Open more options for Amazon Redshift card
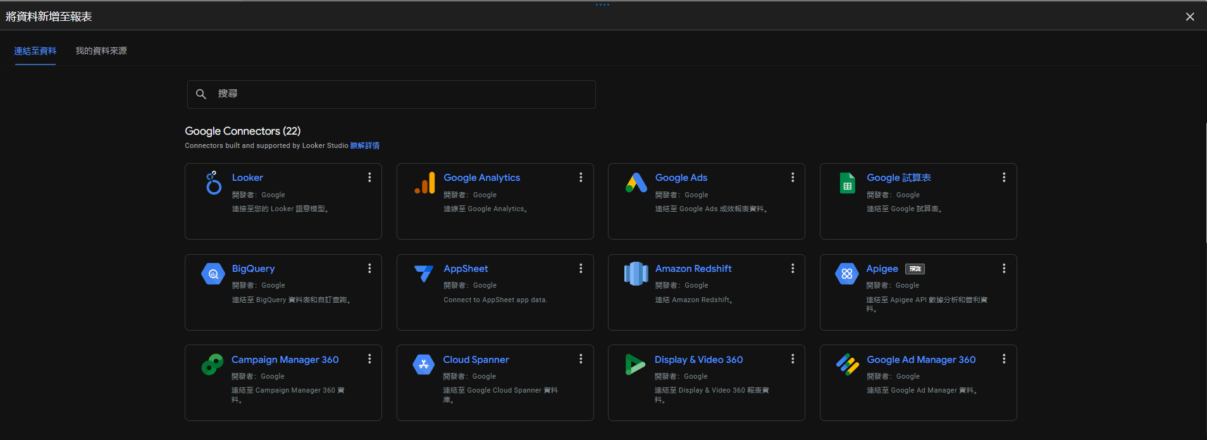The image size is (1207, 440). [793, 269]
